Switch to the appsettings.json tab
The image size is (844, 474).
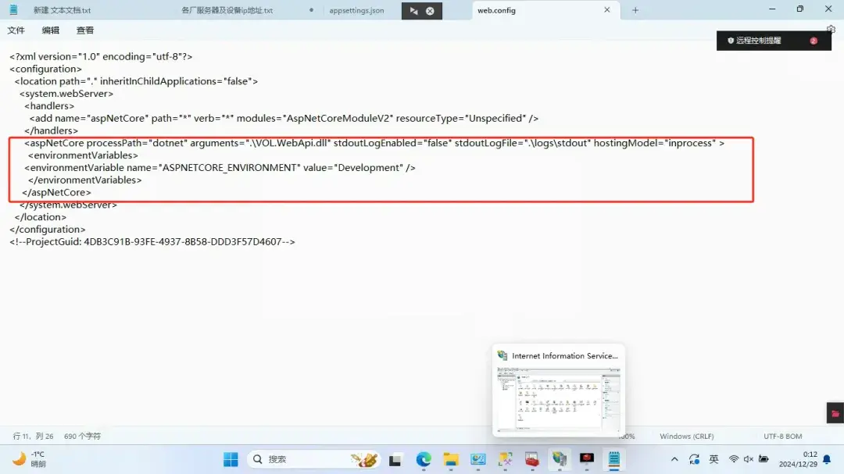coord(358,10)
